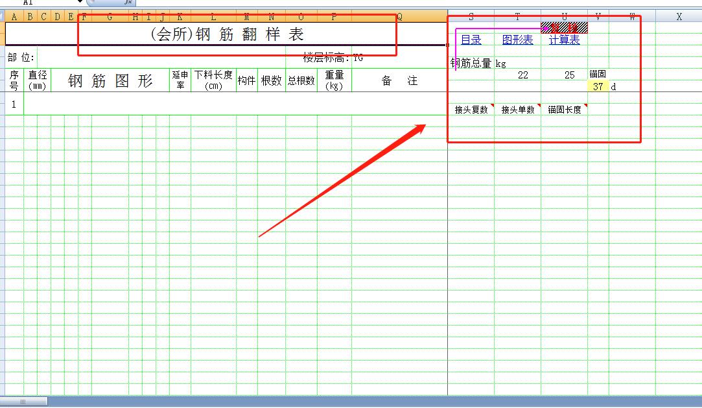
Task: Click the 接头单数 cell with comment marker
Action: point(518,110)
